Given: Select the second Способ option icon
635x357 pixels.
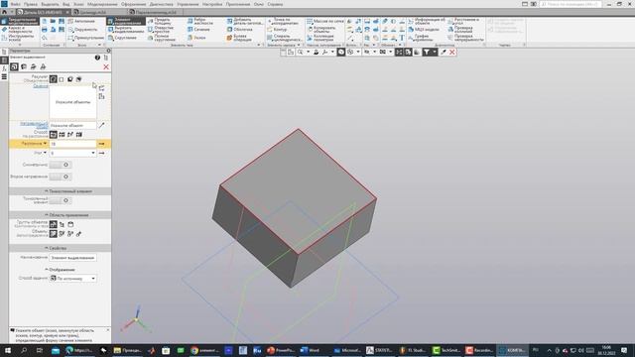Looking at the screenshot, I should [x=62, y=135].
